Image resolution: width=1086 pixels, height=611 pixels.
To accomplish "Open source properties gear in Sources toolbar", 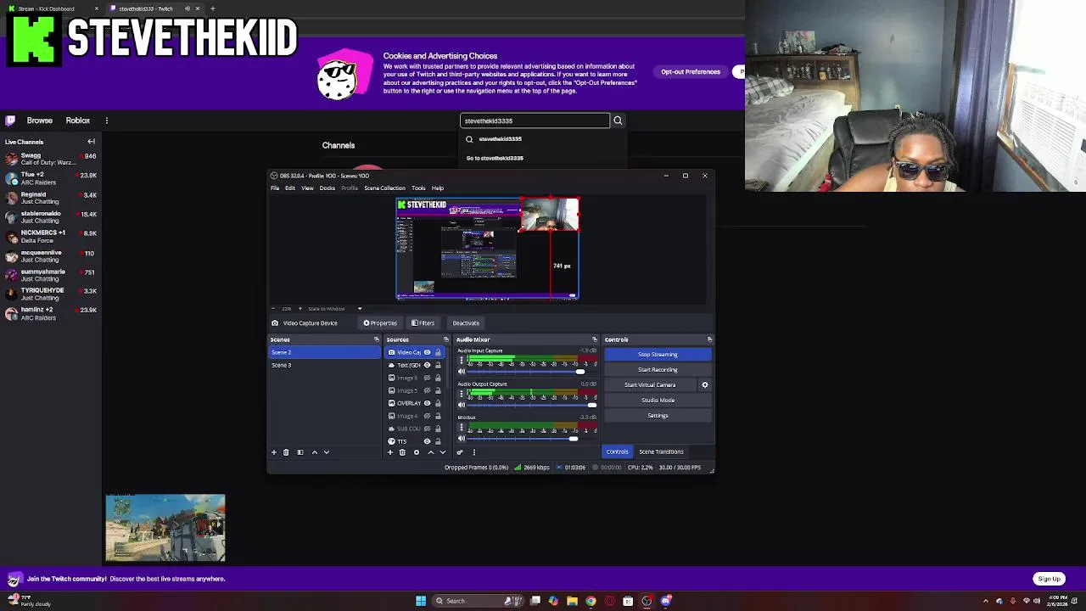I will (x=416, y=452).
